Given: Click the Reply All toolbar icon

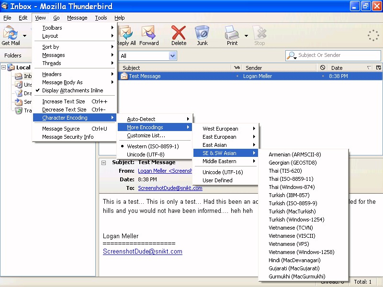Looking at the screenshot, I should 126,33.
